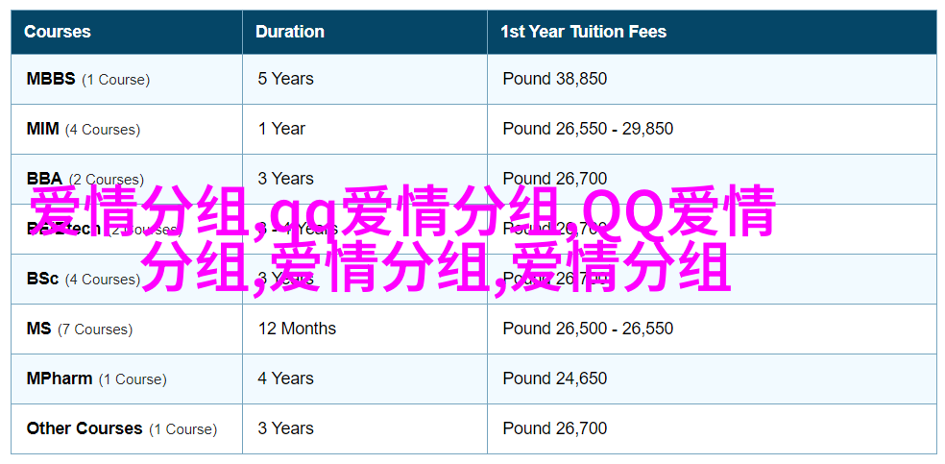Viewport: 945px width, 464px height.
Task: Click the Pound 24,650 fee cell
Action: [554, 379]
